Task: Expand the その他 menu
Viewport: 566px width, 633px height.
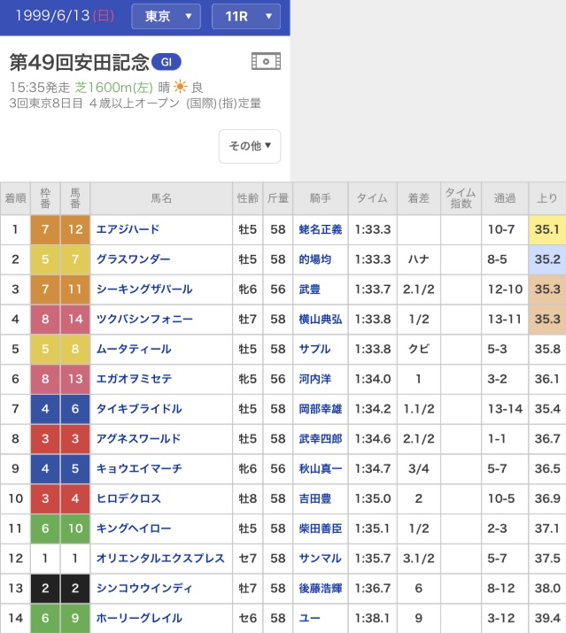Action: coord(250,146)
